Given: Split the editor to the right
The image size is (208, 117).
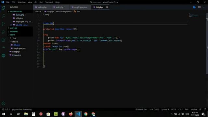Looking at the screenshot, I should [x=199, y=7].
